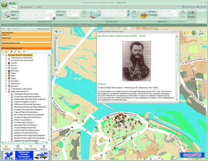The width and height of the screenshot is (208, 161).
Task: Open the Организации panel section
Action: (26, 34)
